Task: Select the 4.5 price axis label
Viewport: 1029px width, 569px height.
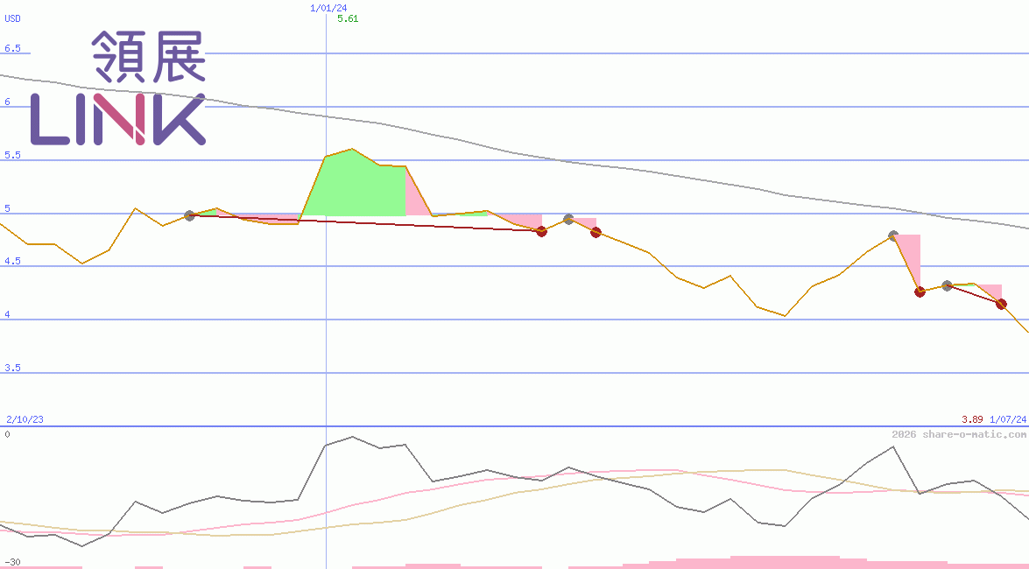Action: click(x=12, y=261)
